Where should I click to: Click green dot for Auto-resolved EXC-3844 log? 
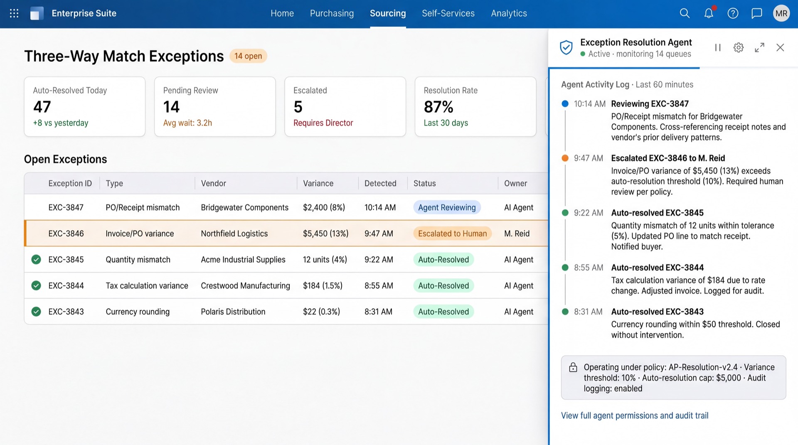pos(565,268)
